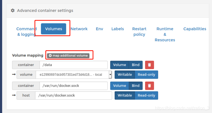Screen dimensions: 212x113
Task: Open the Restart policy tab
Action: 139,32
